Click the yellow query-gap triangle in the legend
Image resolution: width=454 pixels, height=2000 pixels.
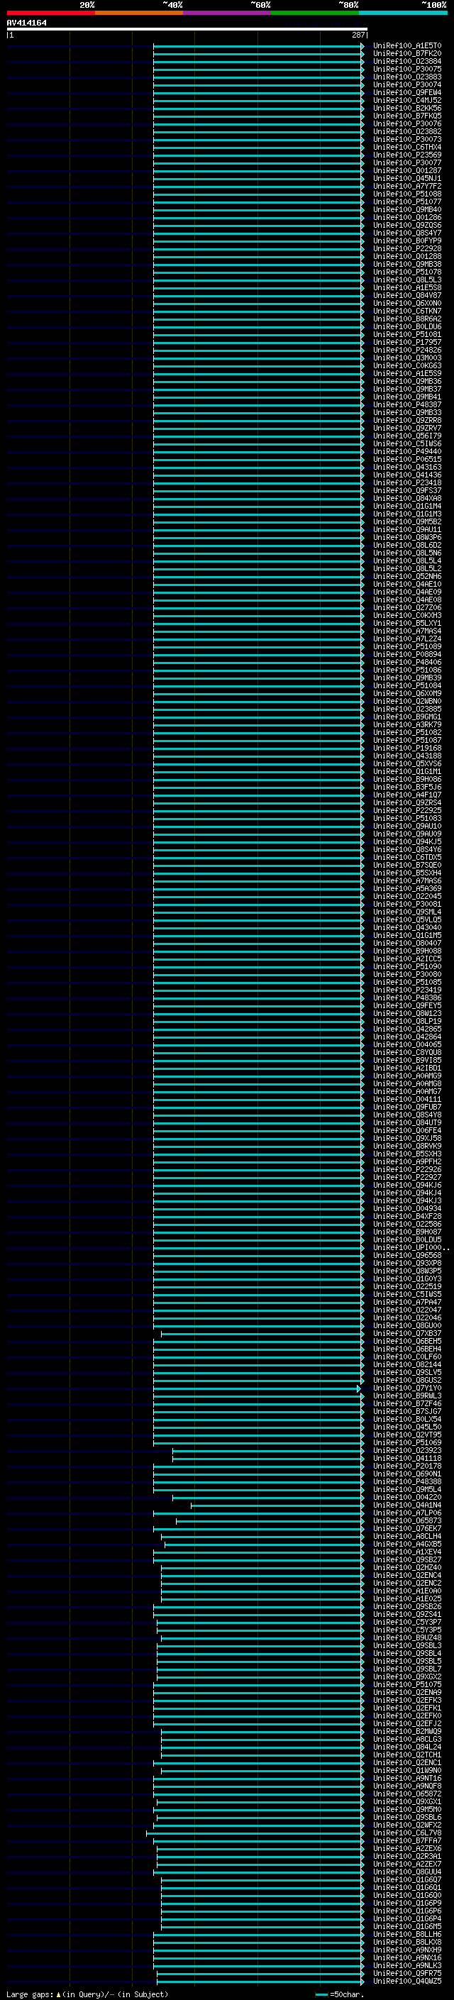click(x=58, y=1994)
